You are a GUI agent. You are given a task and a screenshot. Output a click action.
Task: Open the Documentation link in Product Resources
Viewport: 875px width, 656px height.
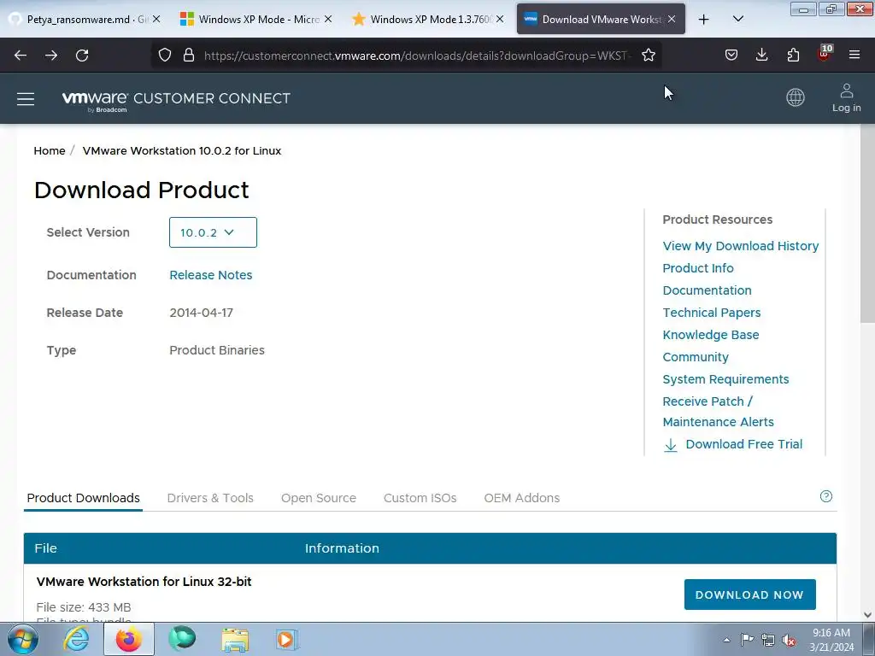coord(707,290)
